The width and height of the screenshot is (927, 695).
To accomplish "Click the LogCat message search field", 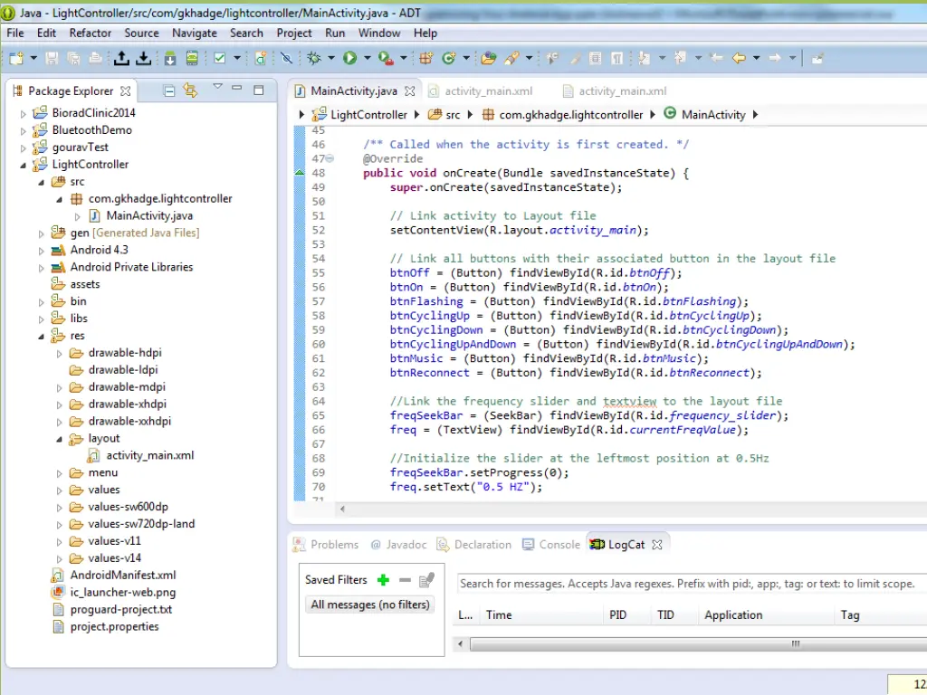I will point(692,584).
